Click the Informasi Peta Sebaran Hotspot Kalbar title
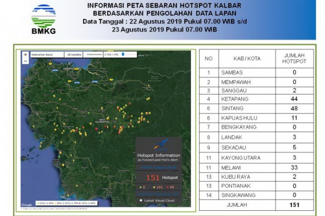The image size is (325, 216). (x=164, y=6)
